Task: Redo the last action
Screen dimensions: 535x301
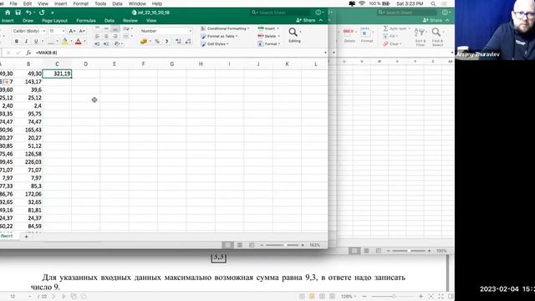Action: pyautogui.click(x=42, y=13)
